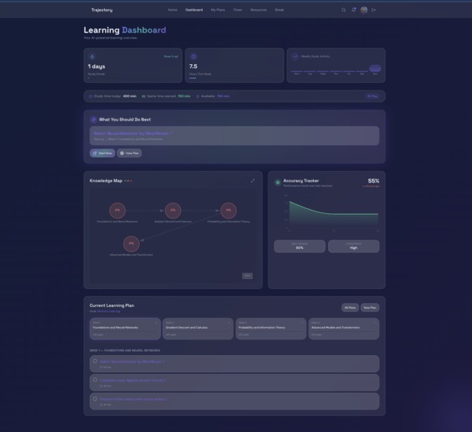Open the search icon in the header
The height and width of the screenshot is (432, 472).
344,10
